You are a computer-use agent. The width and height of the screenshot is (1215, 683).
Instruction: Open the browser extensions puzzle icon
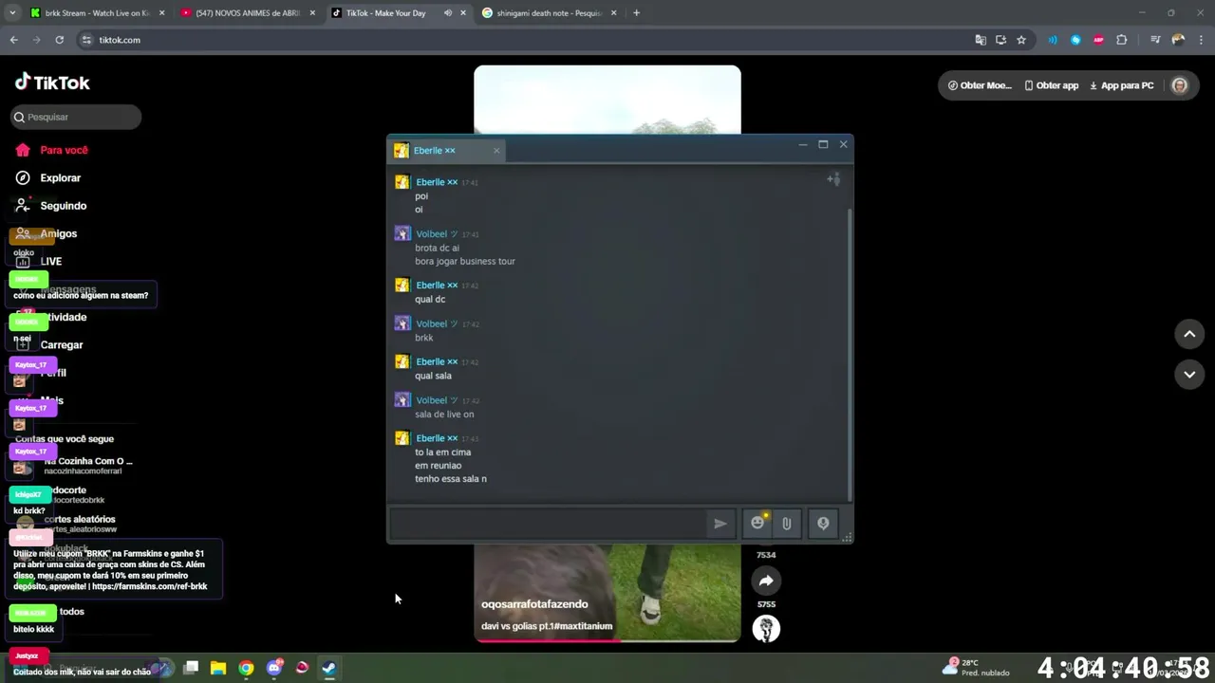tap(1122, 40)
